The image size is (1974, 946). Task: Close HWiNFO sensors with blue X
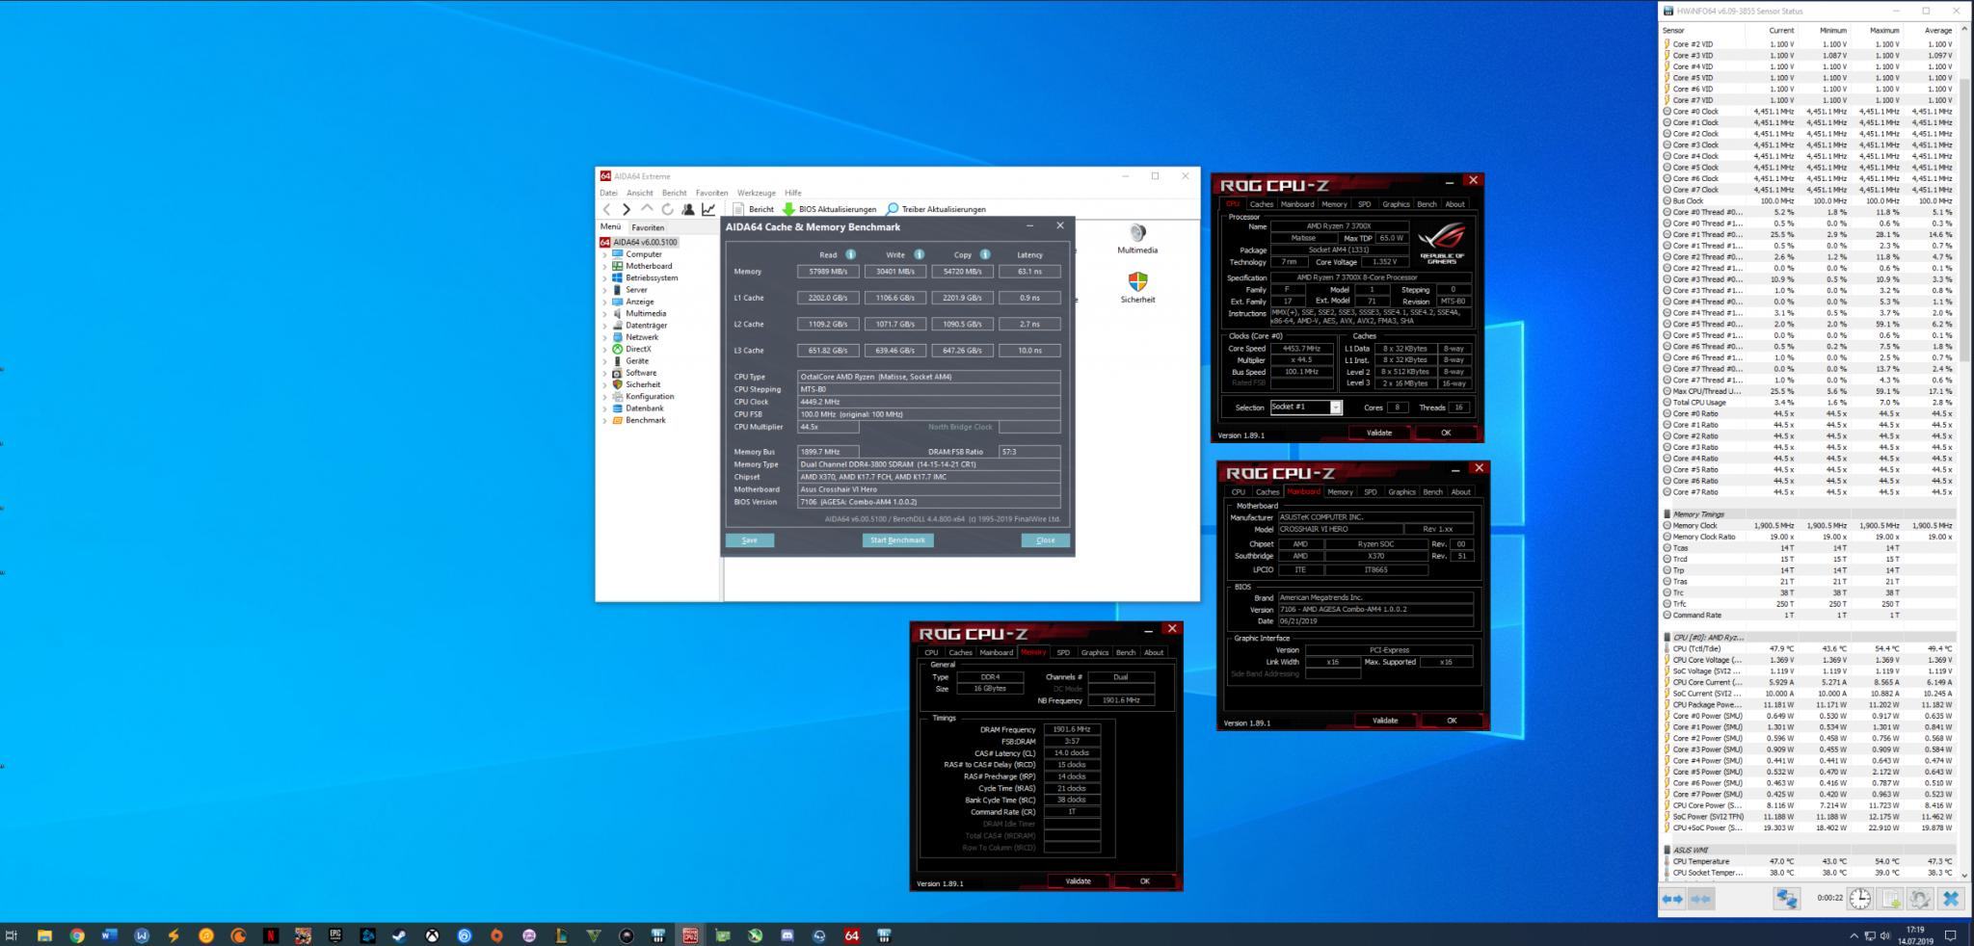1951,899
